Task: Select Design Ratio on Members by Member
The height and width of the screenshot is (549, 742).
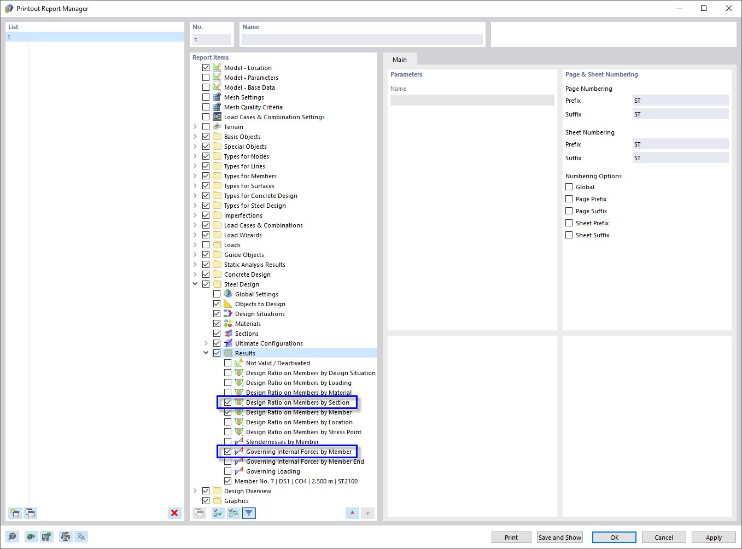Action: [299, 412]
